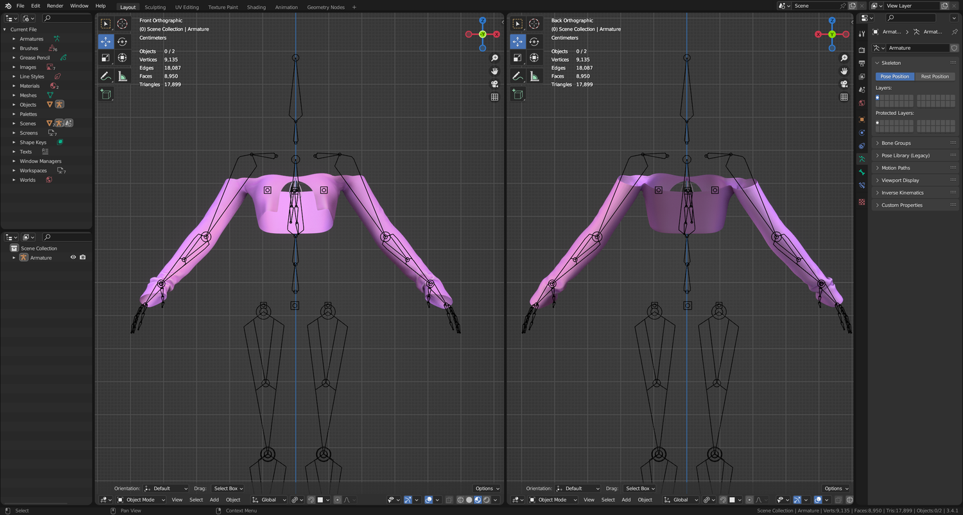Hide the Armature using its eye icon
The width and height of the screenshot is (963, 515).
tap(73, 257)
